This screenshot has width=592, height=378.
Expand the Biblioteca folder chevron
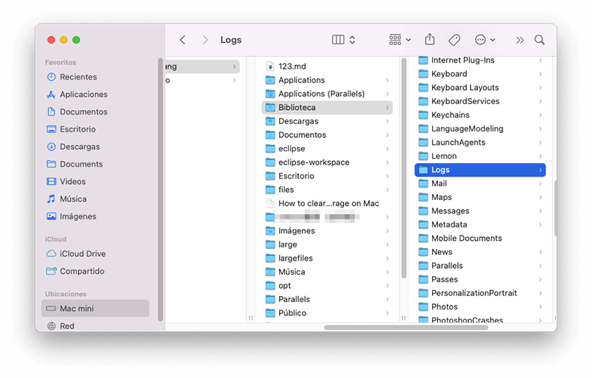pyautogui.click(x=387, y=108)
